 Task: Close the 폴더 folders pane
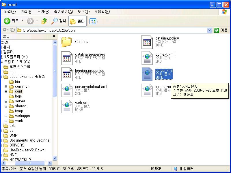(54, 36)
